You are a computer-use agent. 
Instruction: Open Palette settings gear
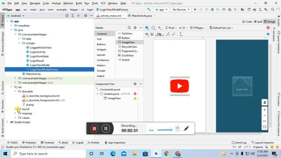point(135,28)
